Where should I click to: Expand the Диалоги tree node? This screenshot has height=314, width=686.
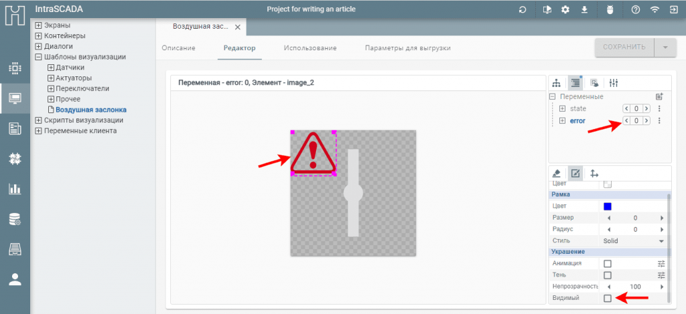click(38, 46)
